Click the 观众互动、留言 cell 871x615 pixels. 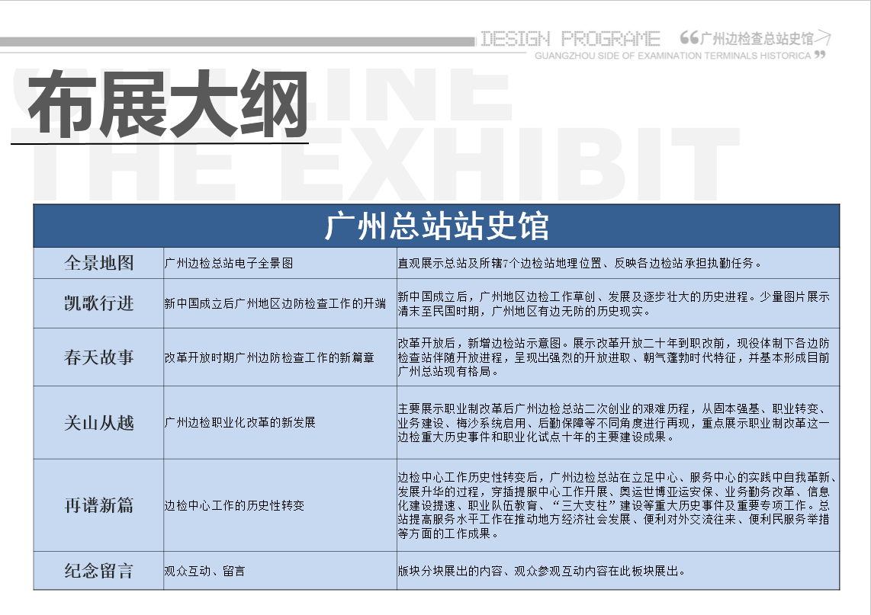pyautogui.click(x=204, y=571)
